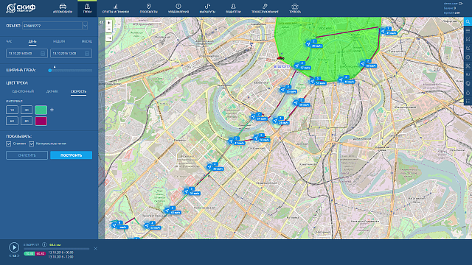Play the track playback
Viewport: 472px width, 265px height.
(14, 247)
